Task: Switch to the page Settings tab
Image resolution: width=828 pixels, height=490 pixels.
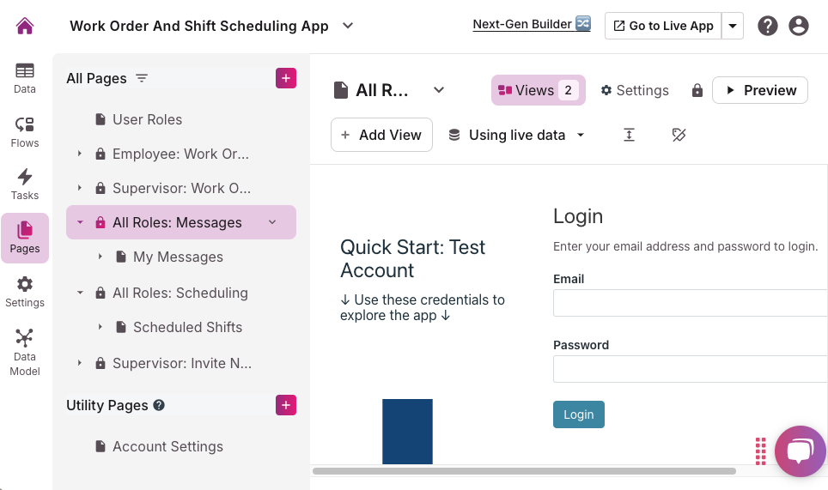Action: coord(634,90)
